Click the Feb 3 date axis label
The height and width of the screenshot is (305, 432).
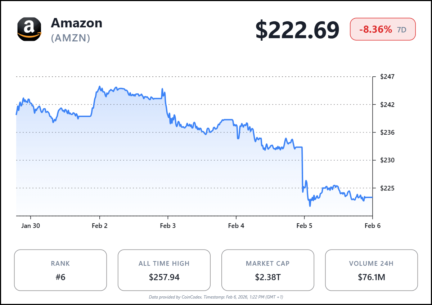tap(168, 226)
